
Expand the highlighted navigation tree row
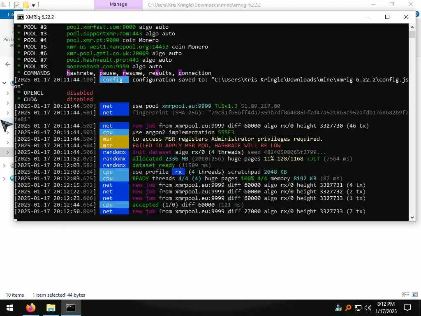tap(7, 152)
